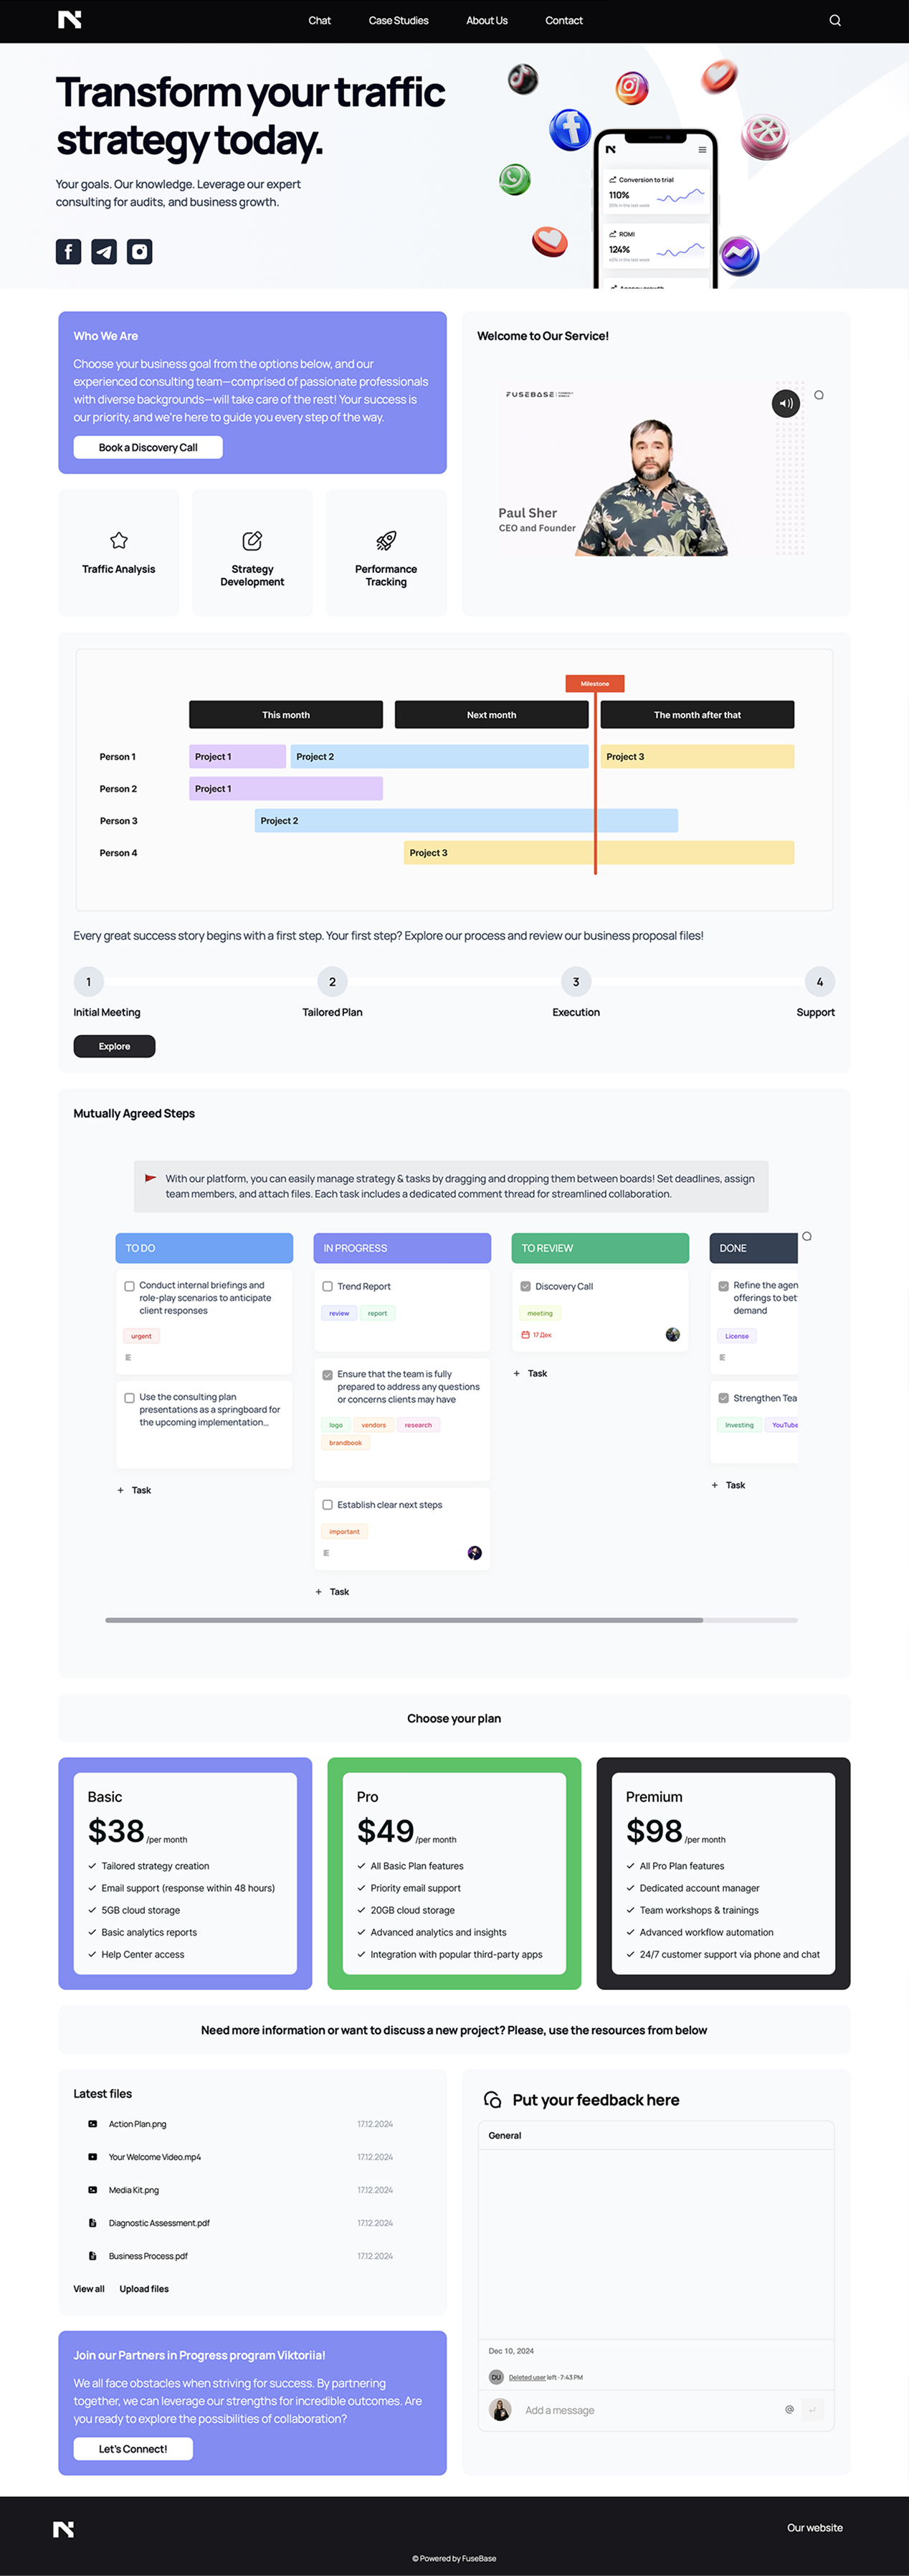Go to About Us navigation item
This screenshot has height=2576, width=909.
tap(487, 20)
